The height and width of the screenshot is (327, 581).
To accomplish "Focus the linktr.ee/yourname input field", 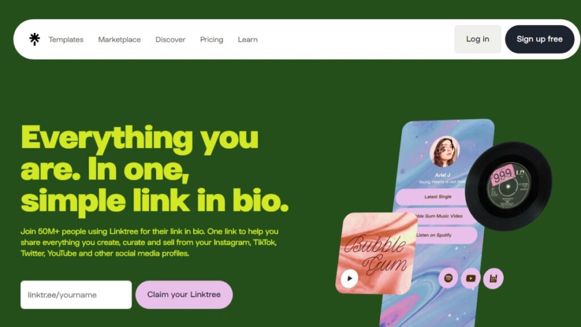I will coord(76,295).
